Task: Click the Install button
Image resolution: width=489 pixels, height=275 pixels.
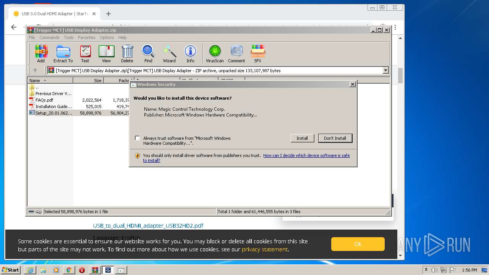Action: [x=302, y=138]
